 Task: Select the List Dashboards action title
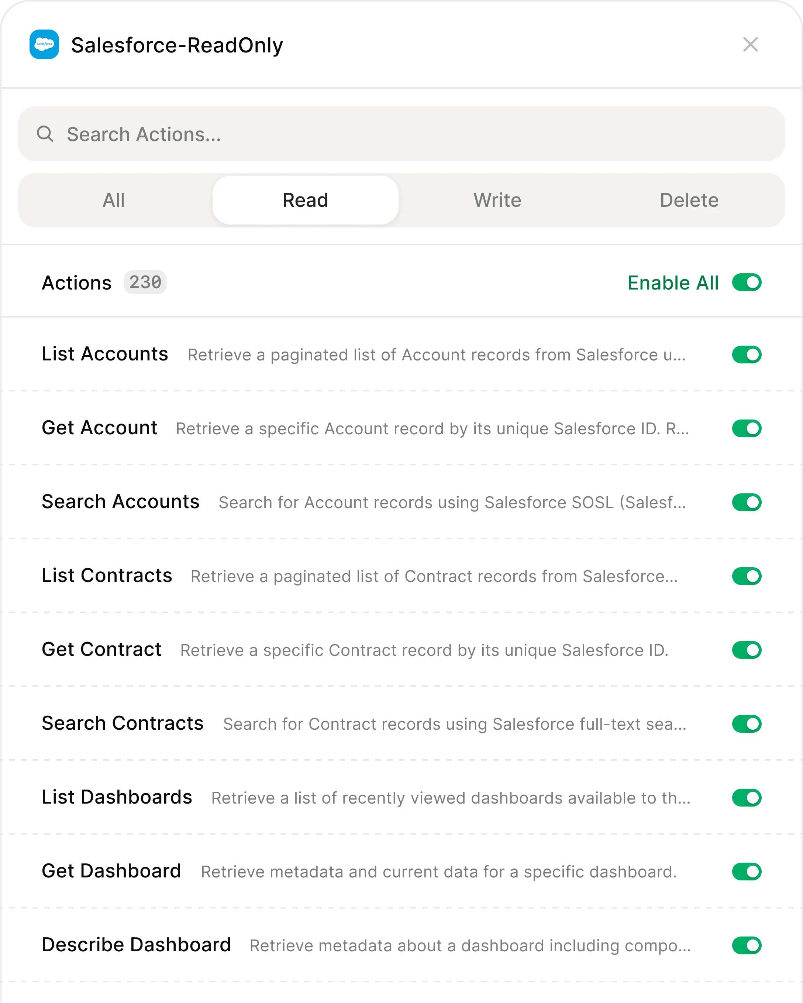117,797
